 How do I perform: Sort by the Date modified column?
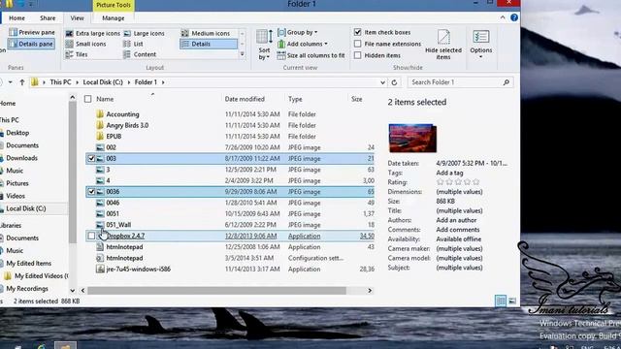tap(245, 99)
